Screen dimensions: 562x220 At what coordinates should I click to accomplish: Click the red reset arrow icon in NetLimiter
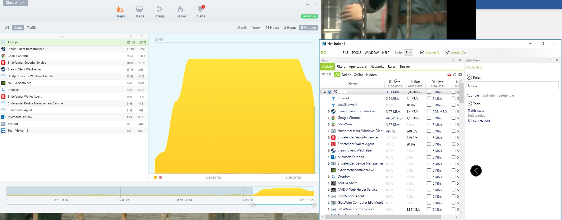click(x=449, y=75)
